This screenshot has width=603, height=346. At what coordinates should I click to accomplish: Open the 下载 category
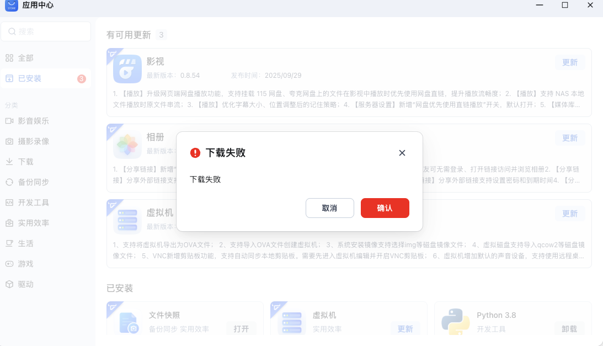pyautogui.click(x=46, y=162)
